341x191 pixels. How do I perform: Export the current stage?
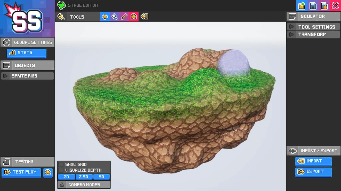(x=313, y=172)
